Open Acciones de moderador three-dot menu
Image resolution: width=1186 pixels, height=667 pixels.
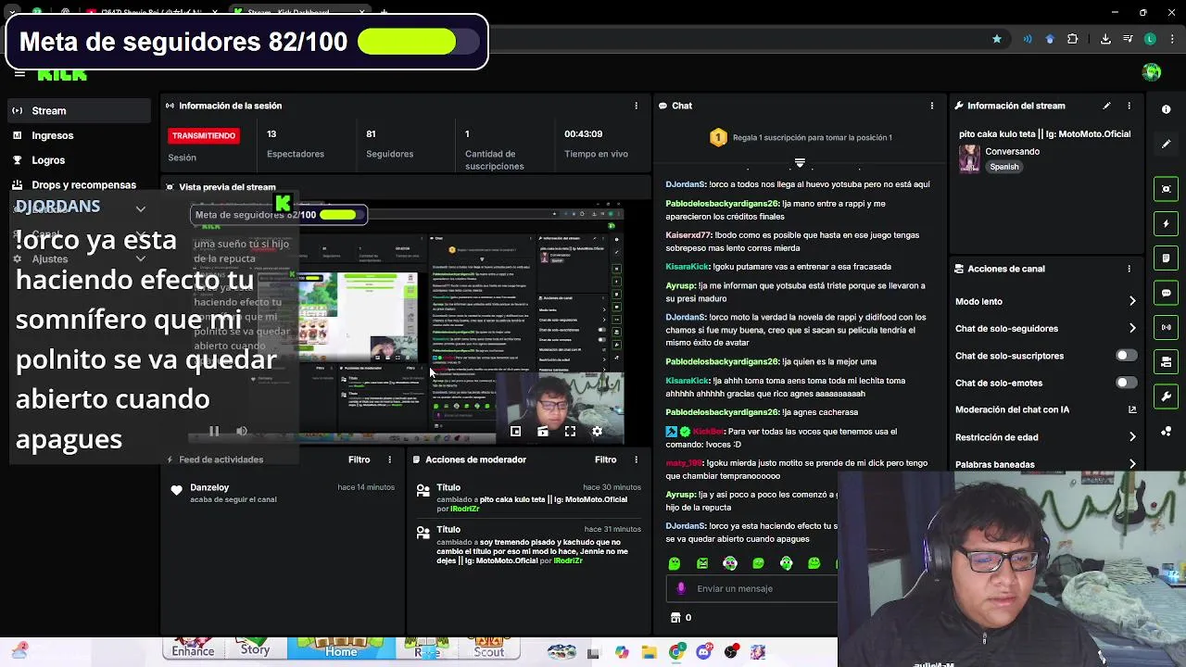[636, 459]
